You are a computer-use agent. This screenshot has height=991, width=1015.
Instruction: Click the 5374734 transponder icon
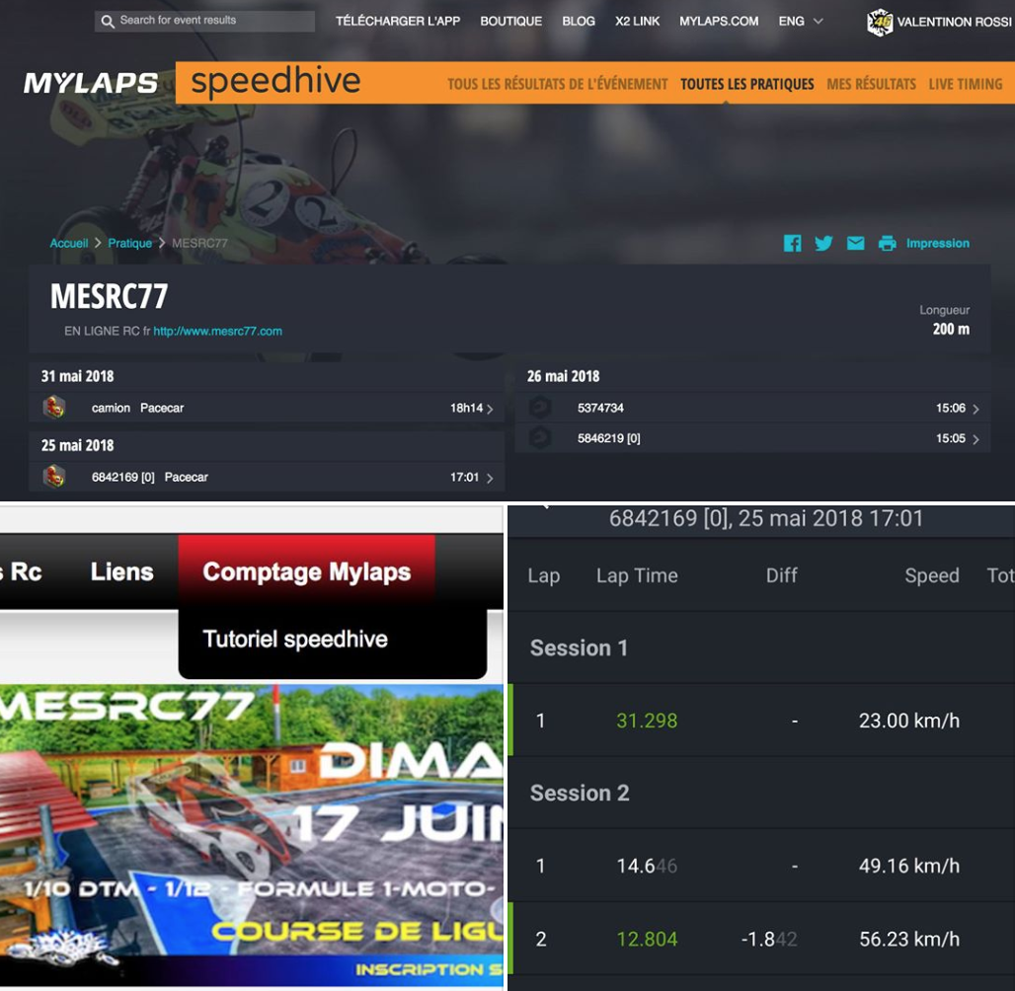540,408
